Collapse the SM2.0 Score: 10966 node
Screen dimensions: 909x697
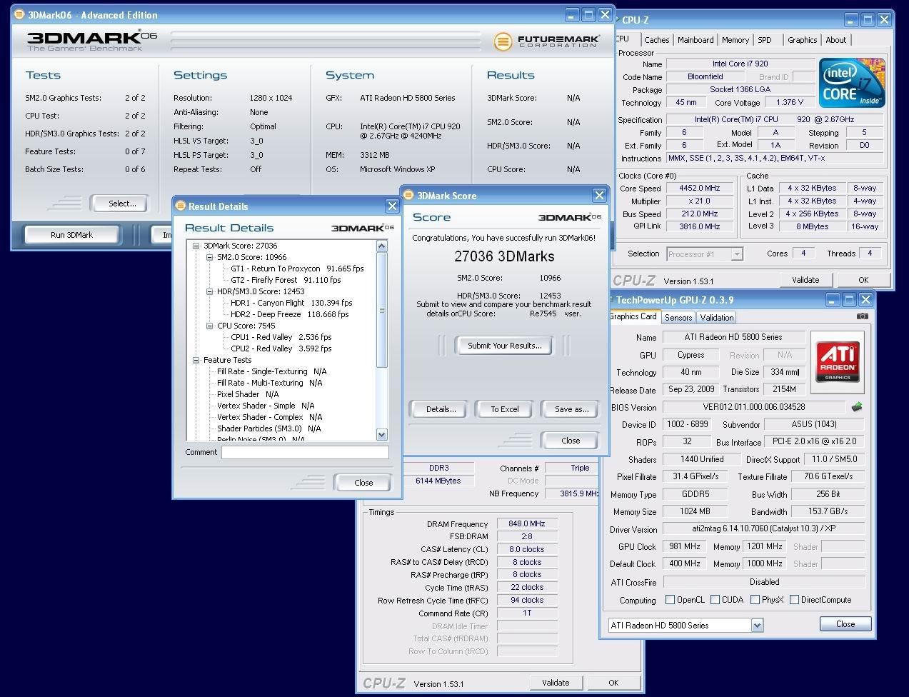pos(210,257)
